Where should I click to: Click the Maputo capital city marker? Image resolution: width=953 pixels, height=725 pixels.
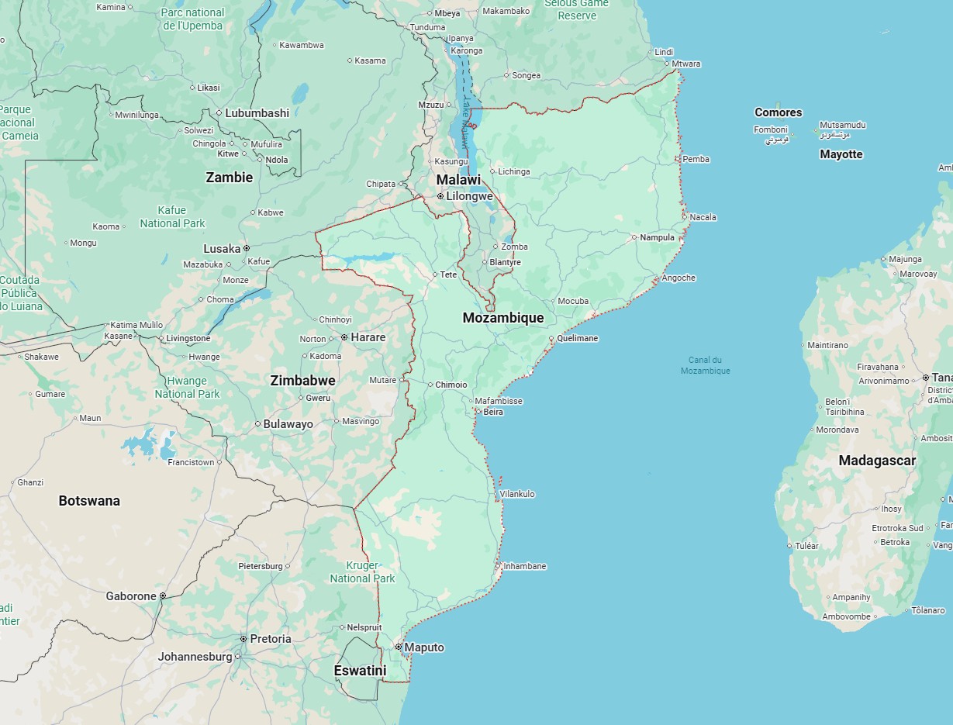tap(399, 647)
